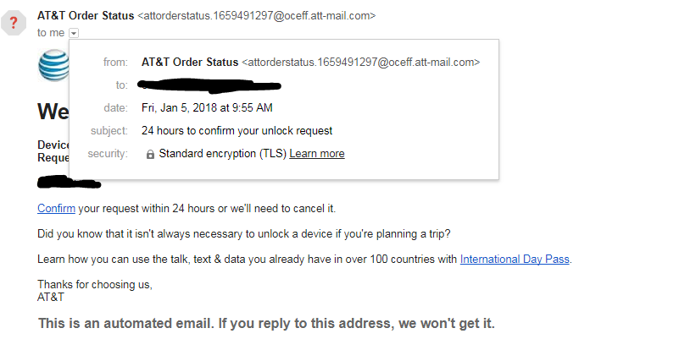The image size is (696, 361).
Task: Collapse the details dropdown next to "to me"
Action: click(x=74, y=33)
